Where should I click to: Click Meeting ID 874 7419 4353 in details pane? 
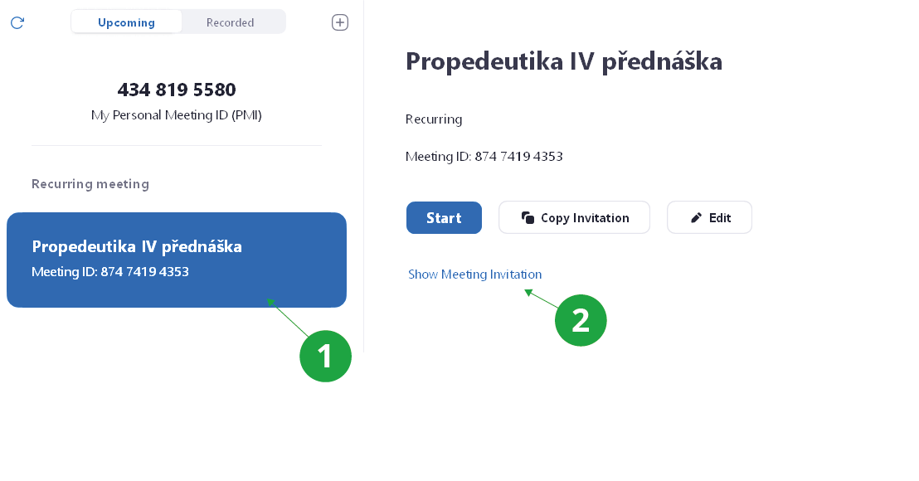484,156
